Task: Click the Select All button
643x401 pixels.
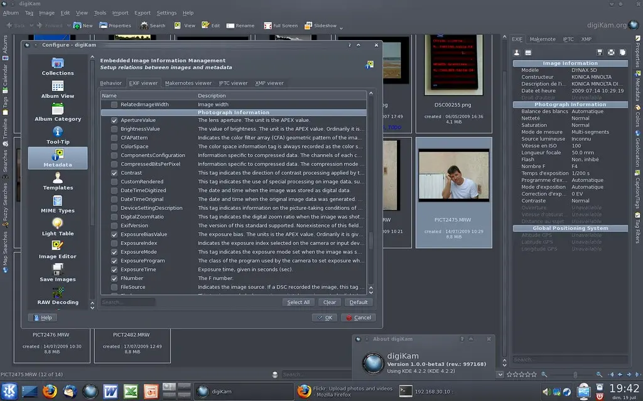Action: [298, 302]
